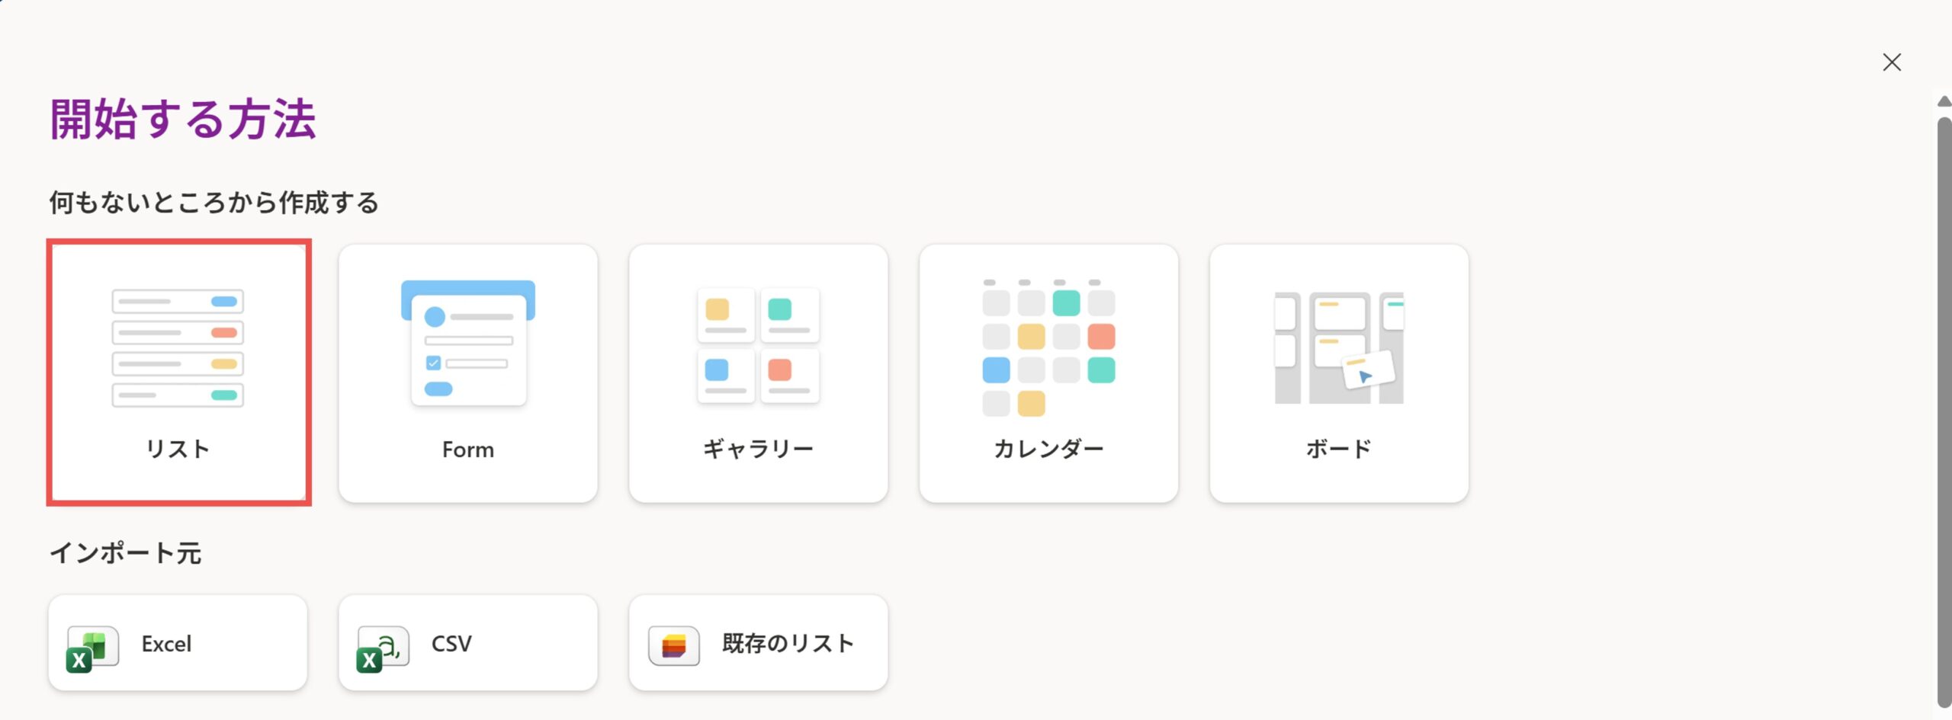Screen dimensions: 1952x720
Task: Import from Excel text button
Action: (166, 644)
